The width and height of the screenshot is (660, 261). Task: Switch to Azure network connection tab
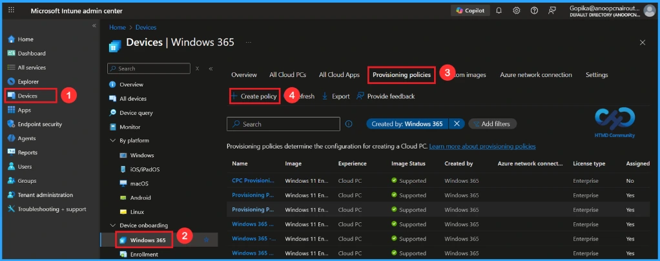click(x=536, y=75)
